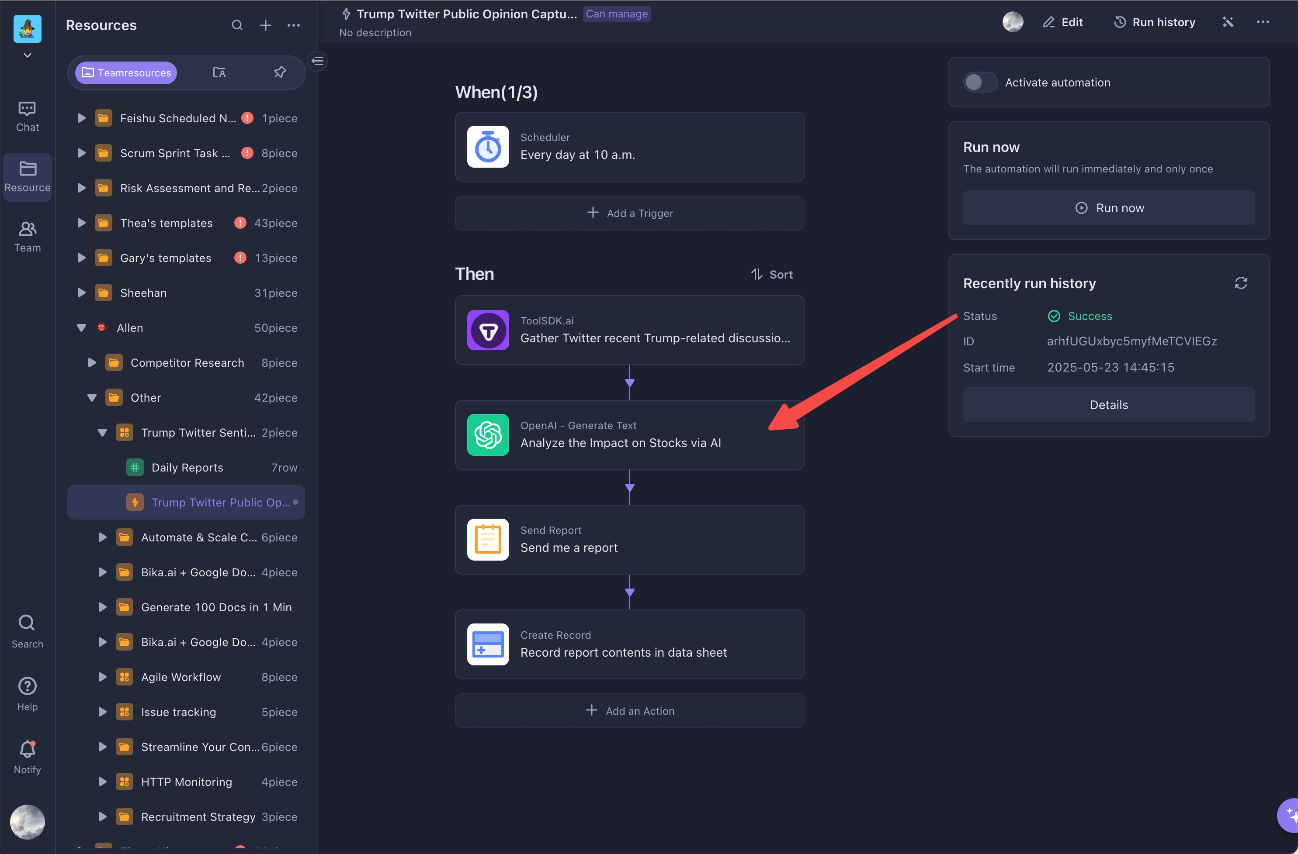Click the ToolSDK.ai action icon
Viewport: 1298px width, 854px height.
488,330
